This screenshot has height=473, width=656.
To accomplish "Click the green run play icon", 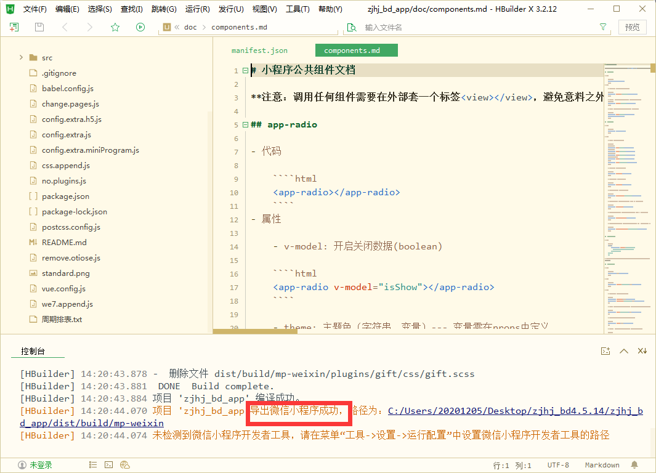I will tap(140, 27).
